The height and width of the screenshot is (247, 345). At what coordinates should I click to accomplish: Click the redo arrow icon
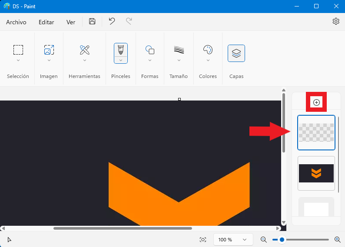point(129,21)
